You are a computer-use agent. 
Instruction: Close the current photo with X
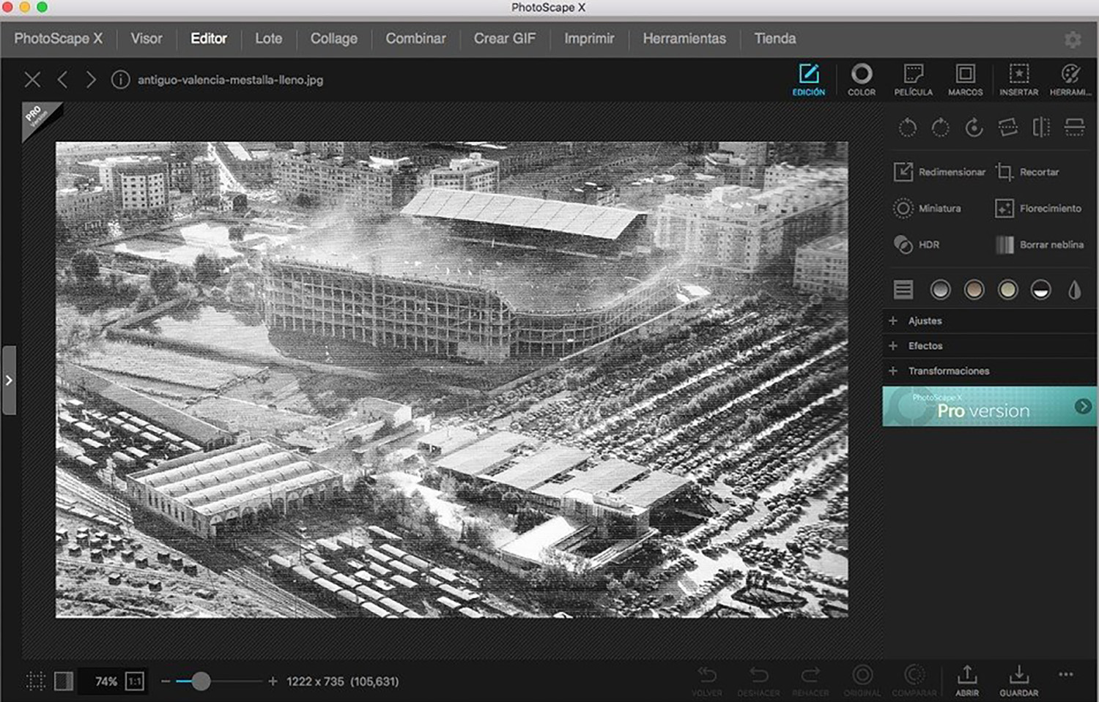coord(32,80)
